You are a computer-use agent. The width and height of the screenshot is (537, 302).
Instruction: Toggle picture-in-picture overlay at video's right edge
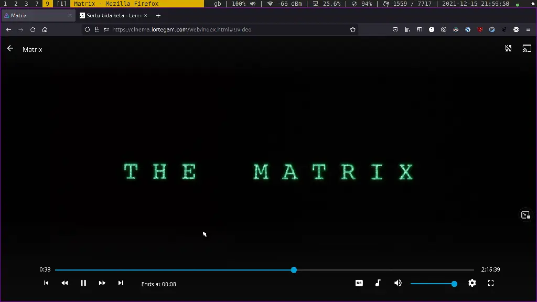pyautogui.click(x=525, y=215)
